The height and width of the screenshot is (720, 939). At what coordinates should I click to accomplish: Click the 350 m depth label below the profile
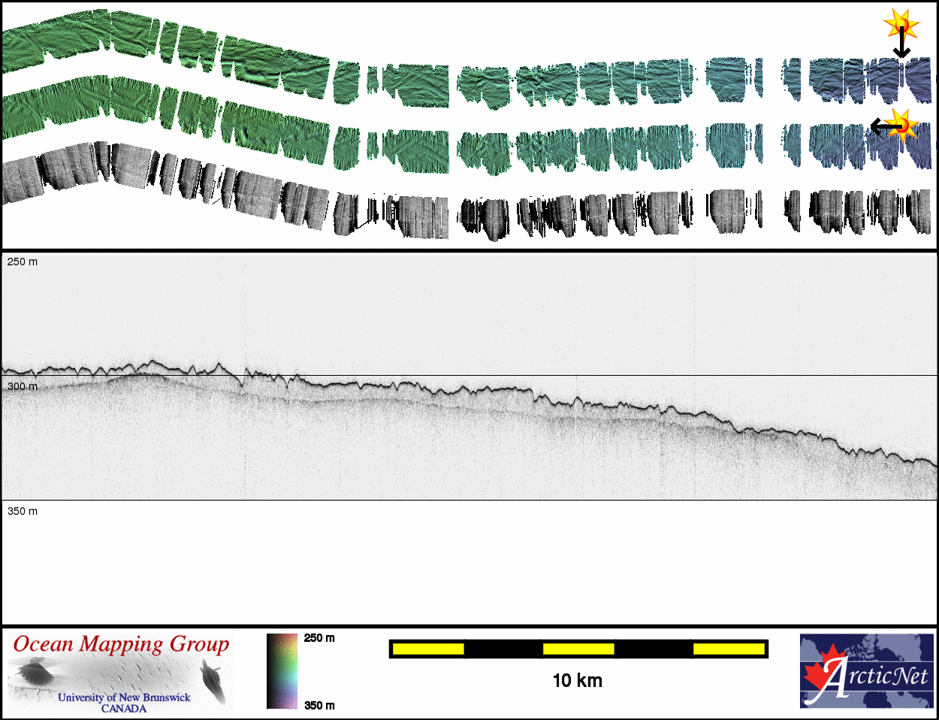point(23,511)
